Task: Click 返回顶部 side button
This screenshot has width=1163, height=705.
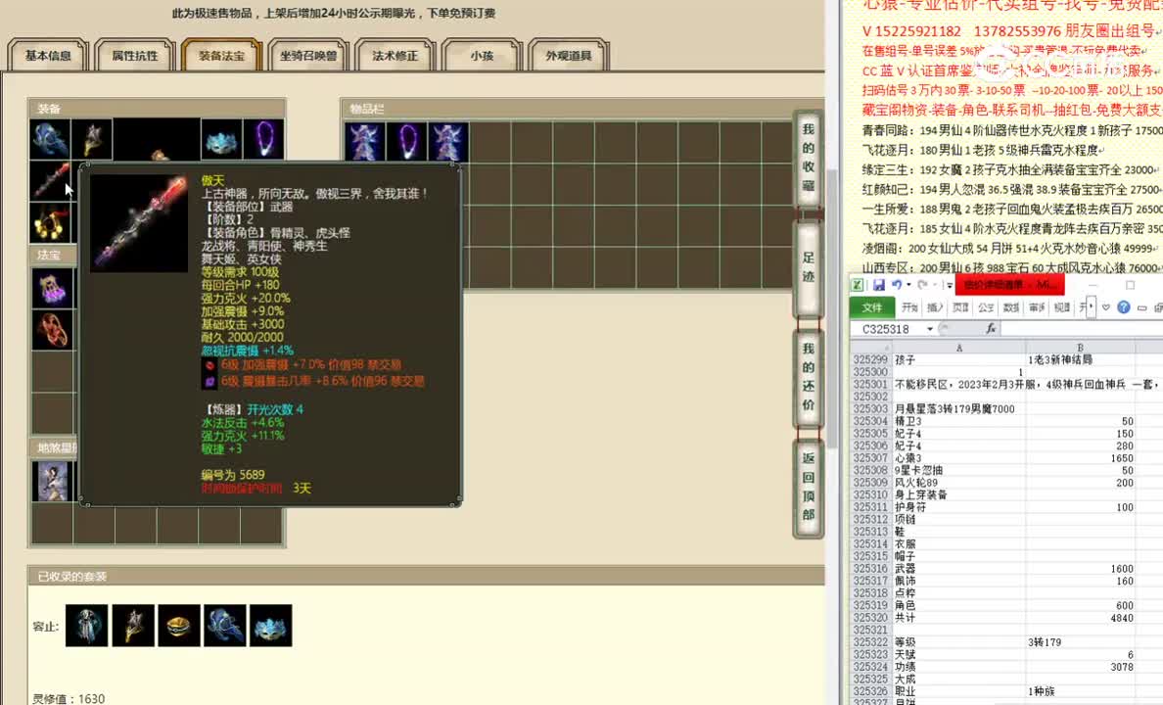Action: tap(808, 487)
